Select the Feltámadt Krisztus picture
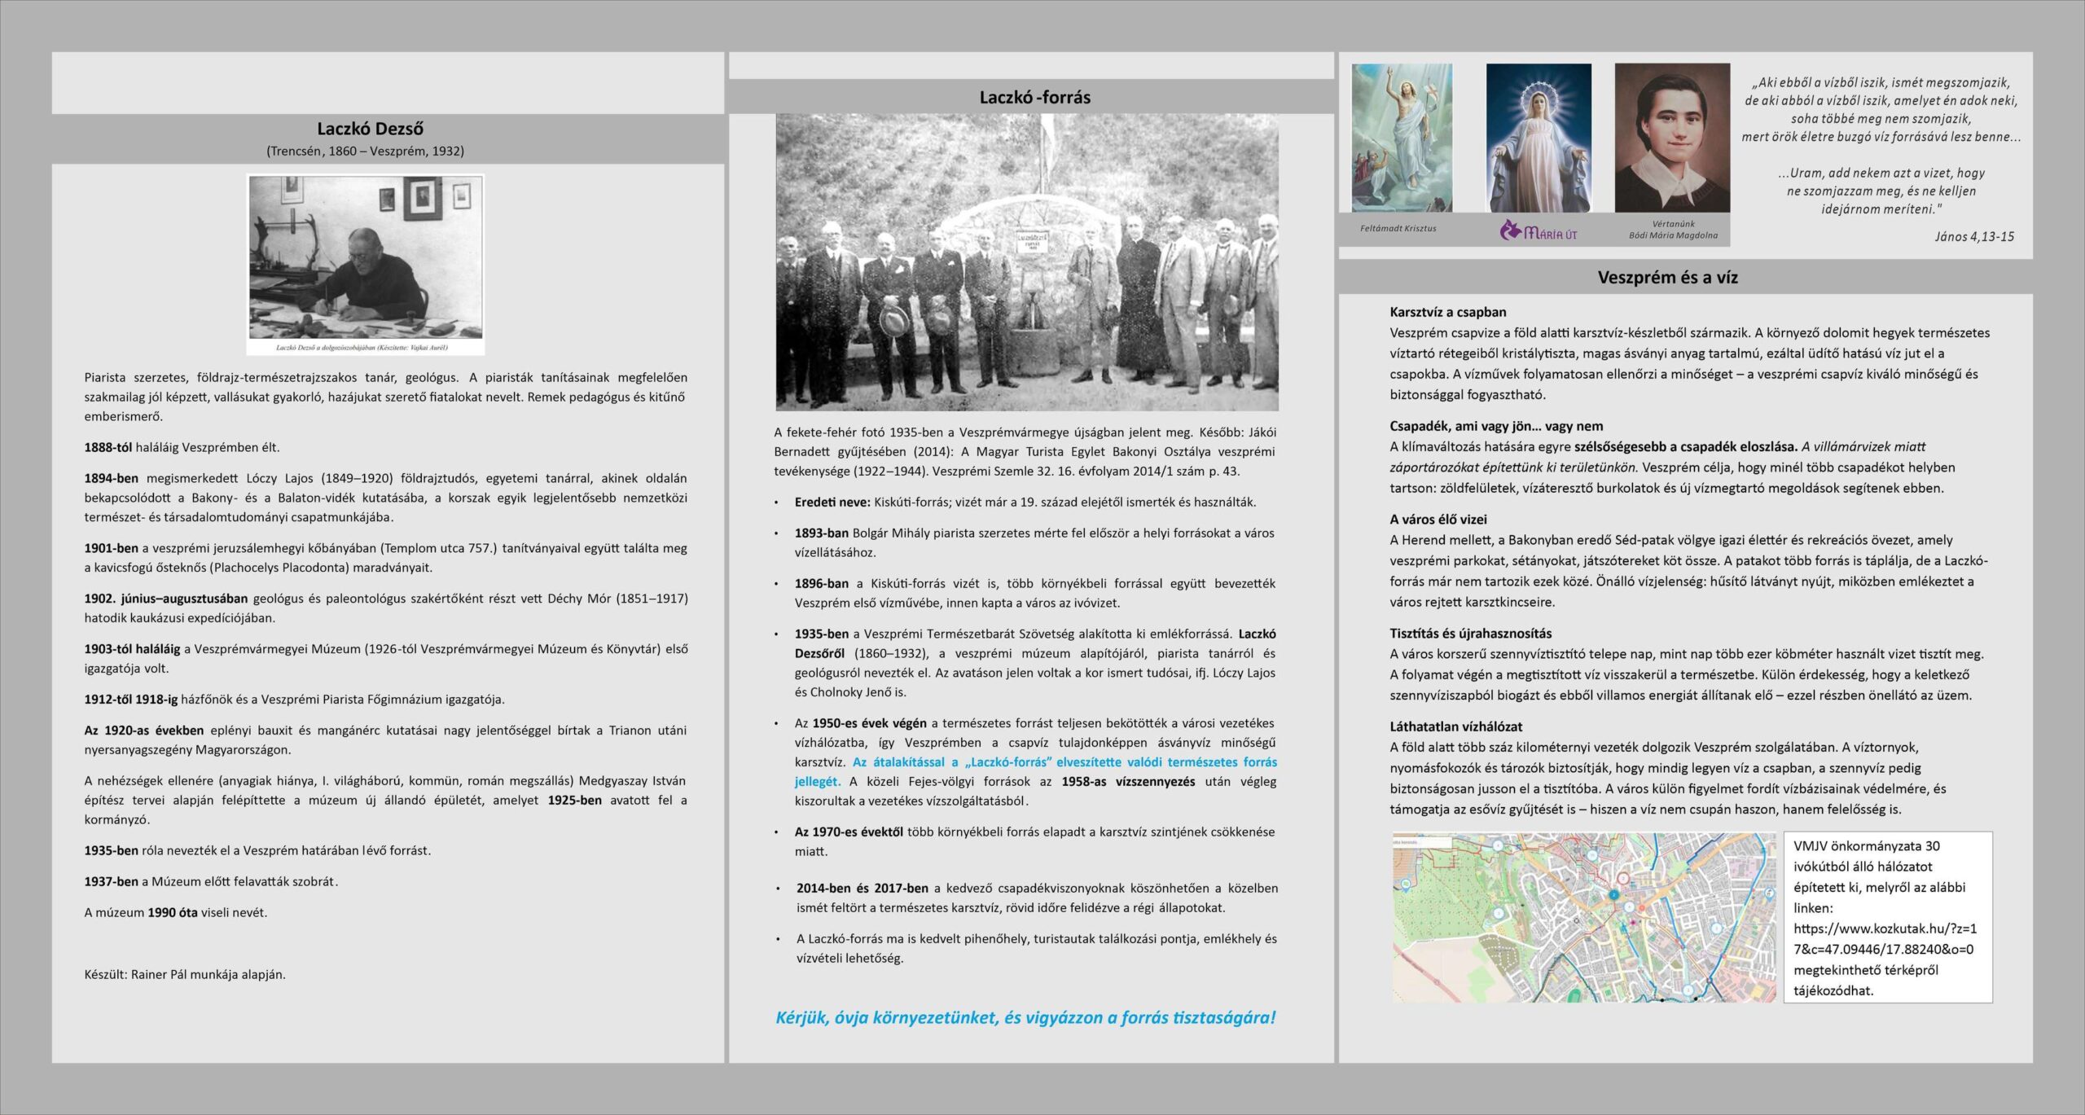The width and height of the screenshot is (2085, 1115). click(x=1401, y=138)
